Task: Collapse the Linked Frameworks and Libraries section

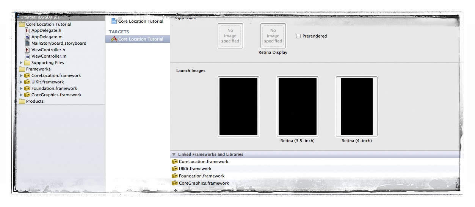Action: coord(174,154)
